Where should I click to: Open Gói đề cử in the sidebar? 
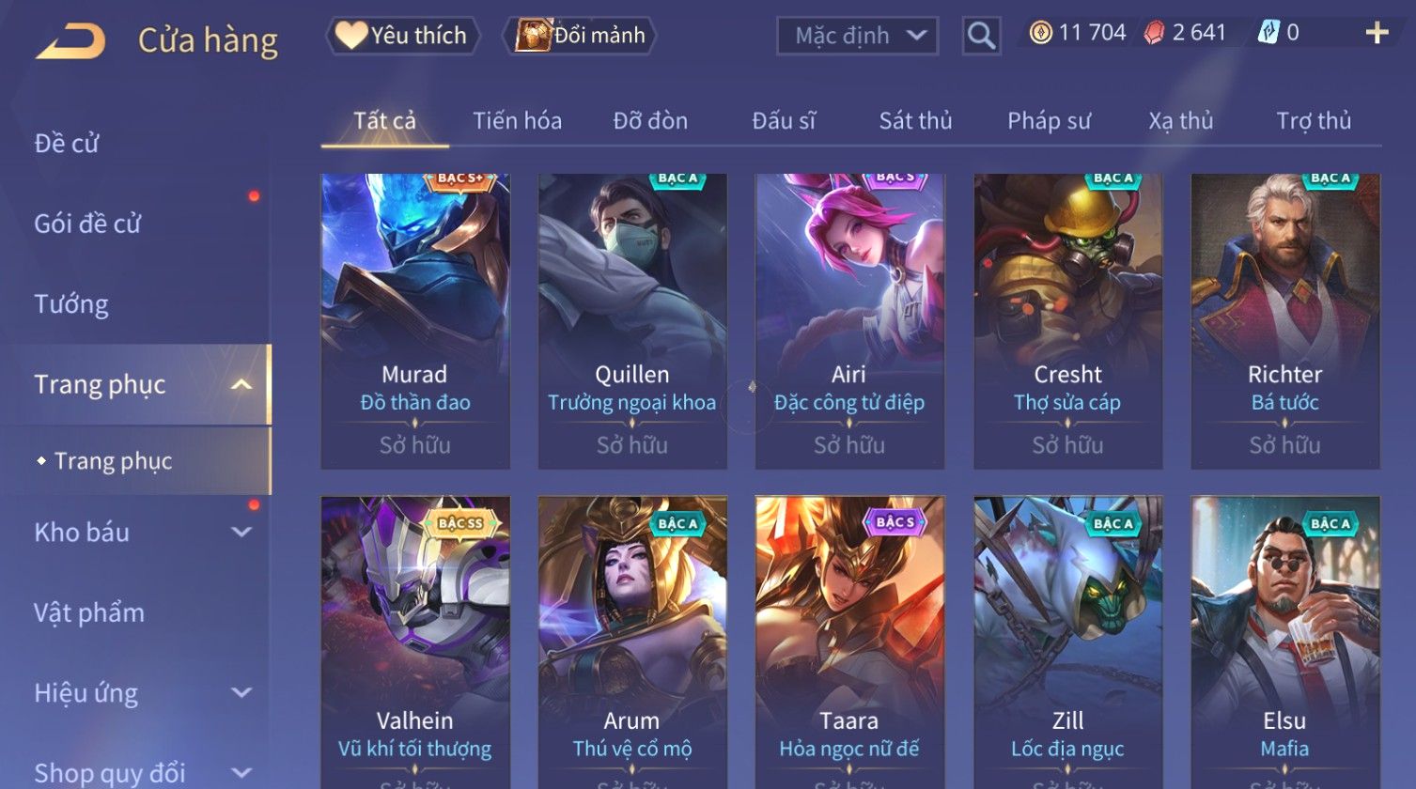(87, 224)
